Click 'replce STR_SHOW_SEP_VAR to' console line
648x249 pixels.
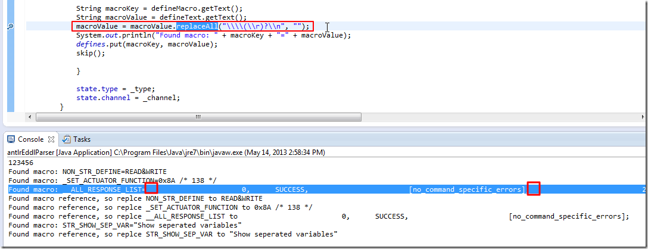(173, 234)
